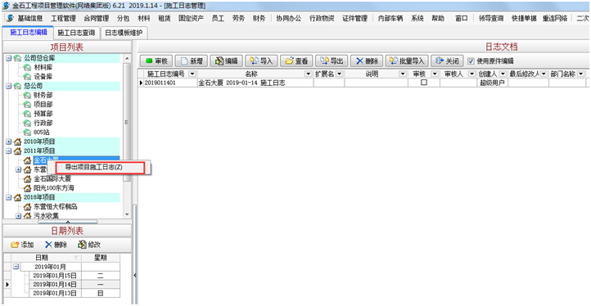The image size is (591, 306).
Task: Collapse the 2011年项目 tree node
Action: point(9,151)
